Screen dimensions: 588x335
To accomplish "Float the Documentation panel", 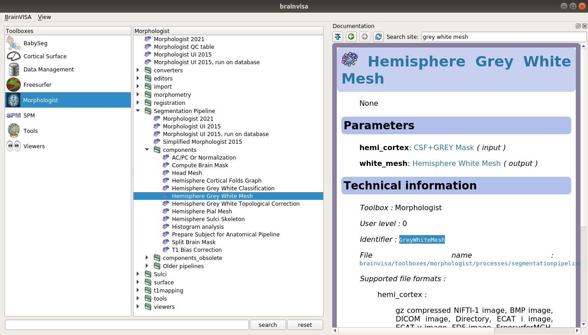I will [578, 26].
